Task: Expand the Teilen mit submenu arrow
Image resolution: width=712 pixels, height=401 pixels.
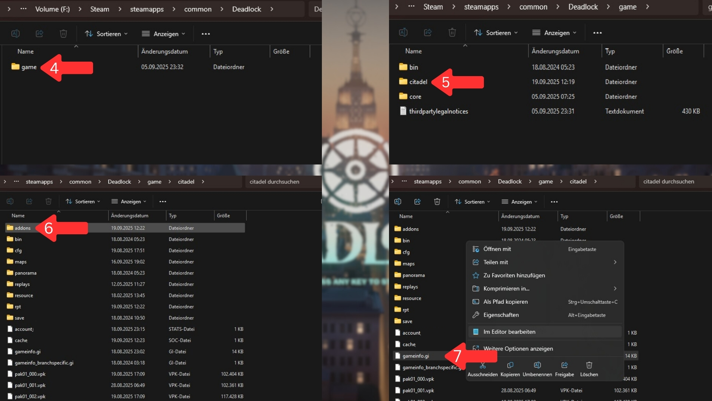Action: [615, 262]
